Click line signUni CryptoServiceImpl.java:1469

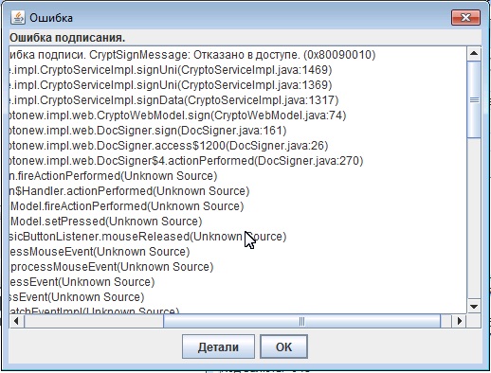coord(171,70)
